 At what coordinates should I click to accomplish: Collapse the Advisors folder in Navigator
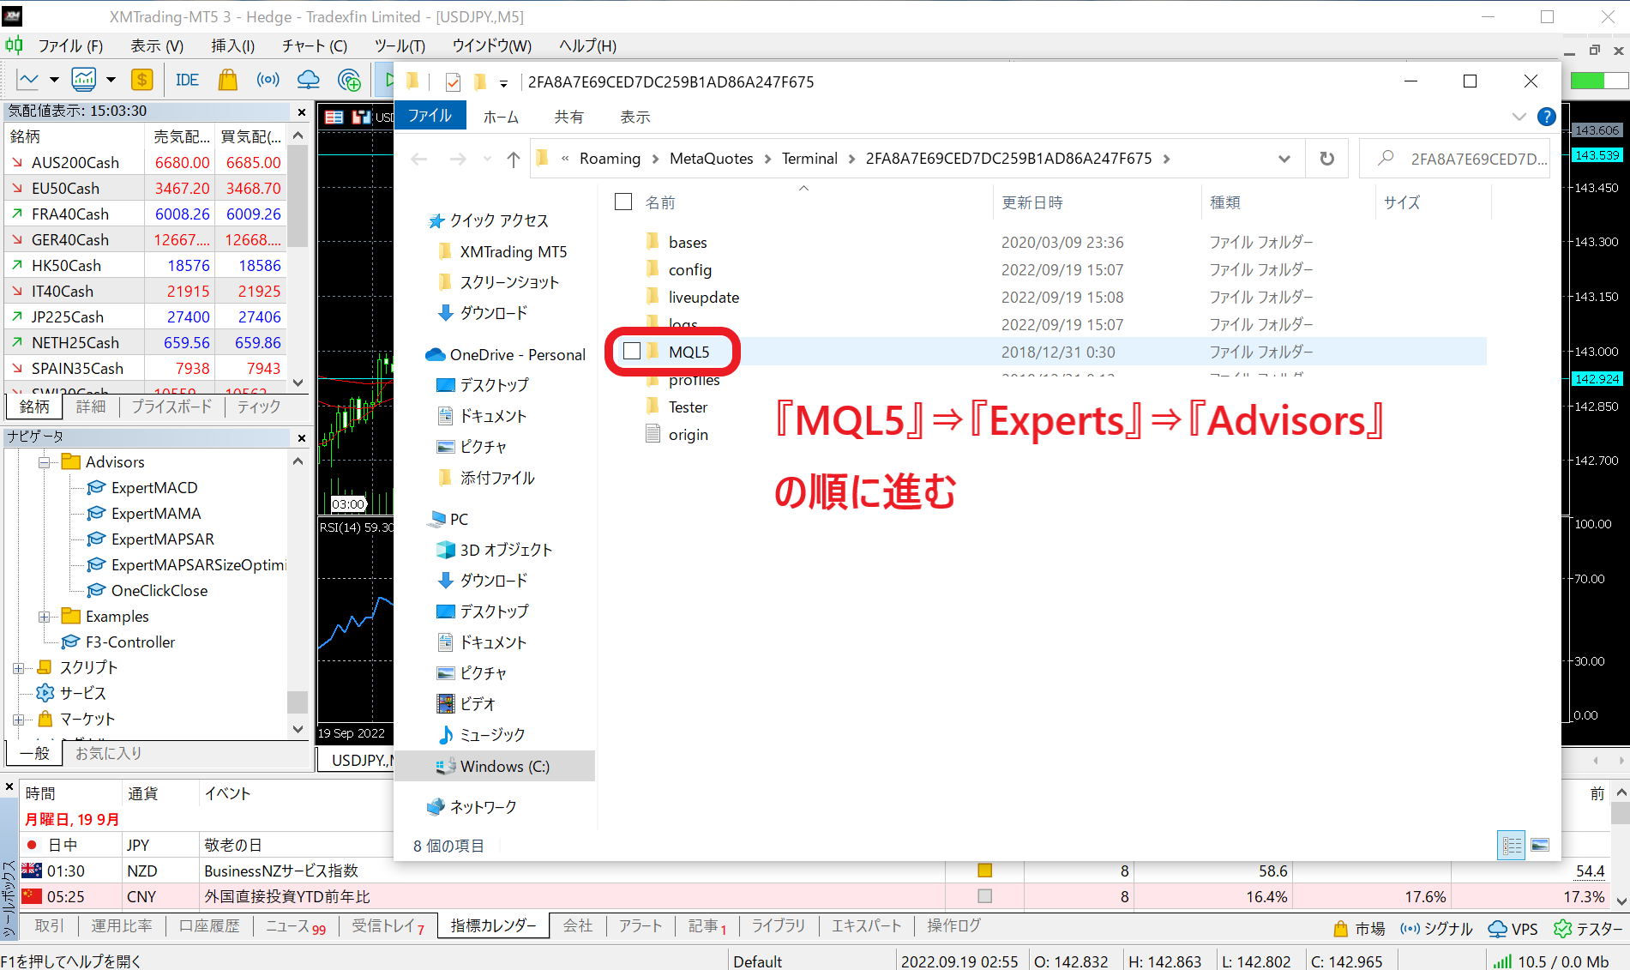[44, 462]
